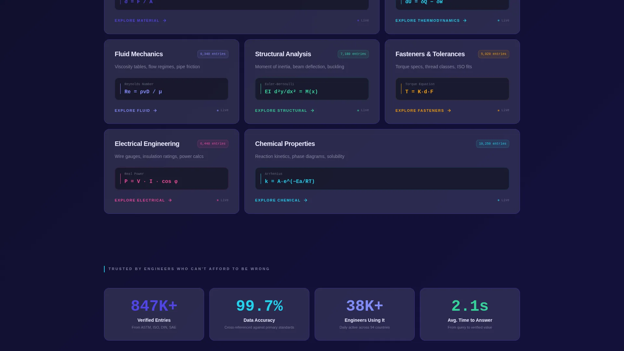Click the Live status in Electrical Engineering card

pyautogui.click(x=223, y=200)
